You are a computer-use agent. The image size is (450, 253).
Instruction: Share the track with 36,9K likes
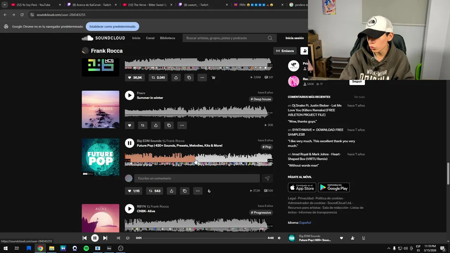point(176,77)
